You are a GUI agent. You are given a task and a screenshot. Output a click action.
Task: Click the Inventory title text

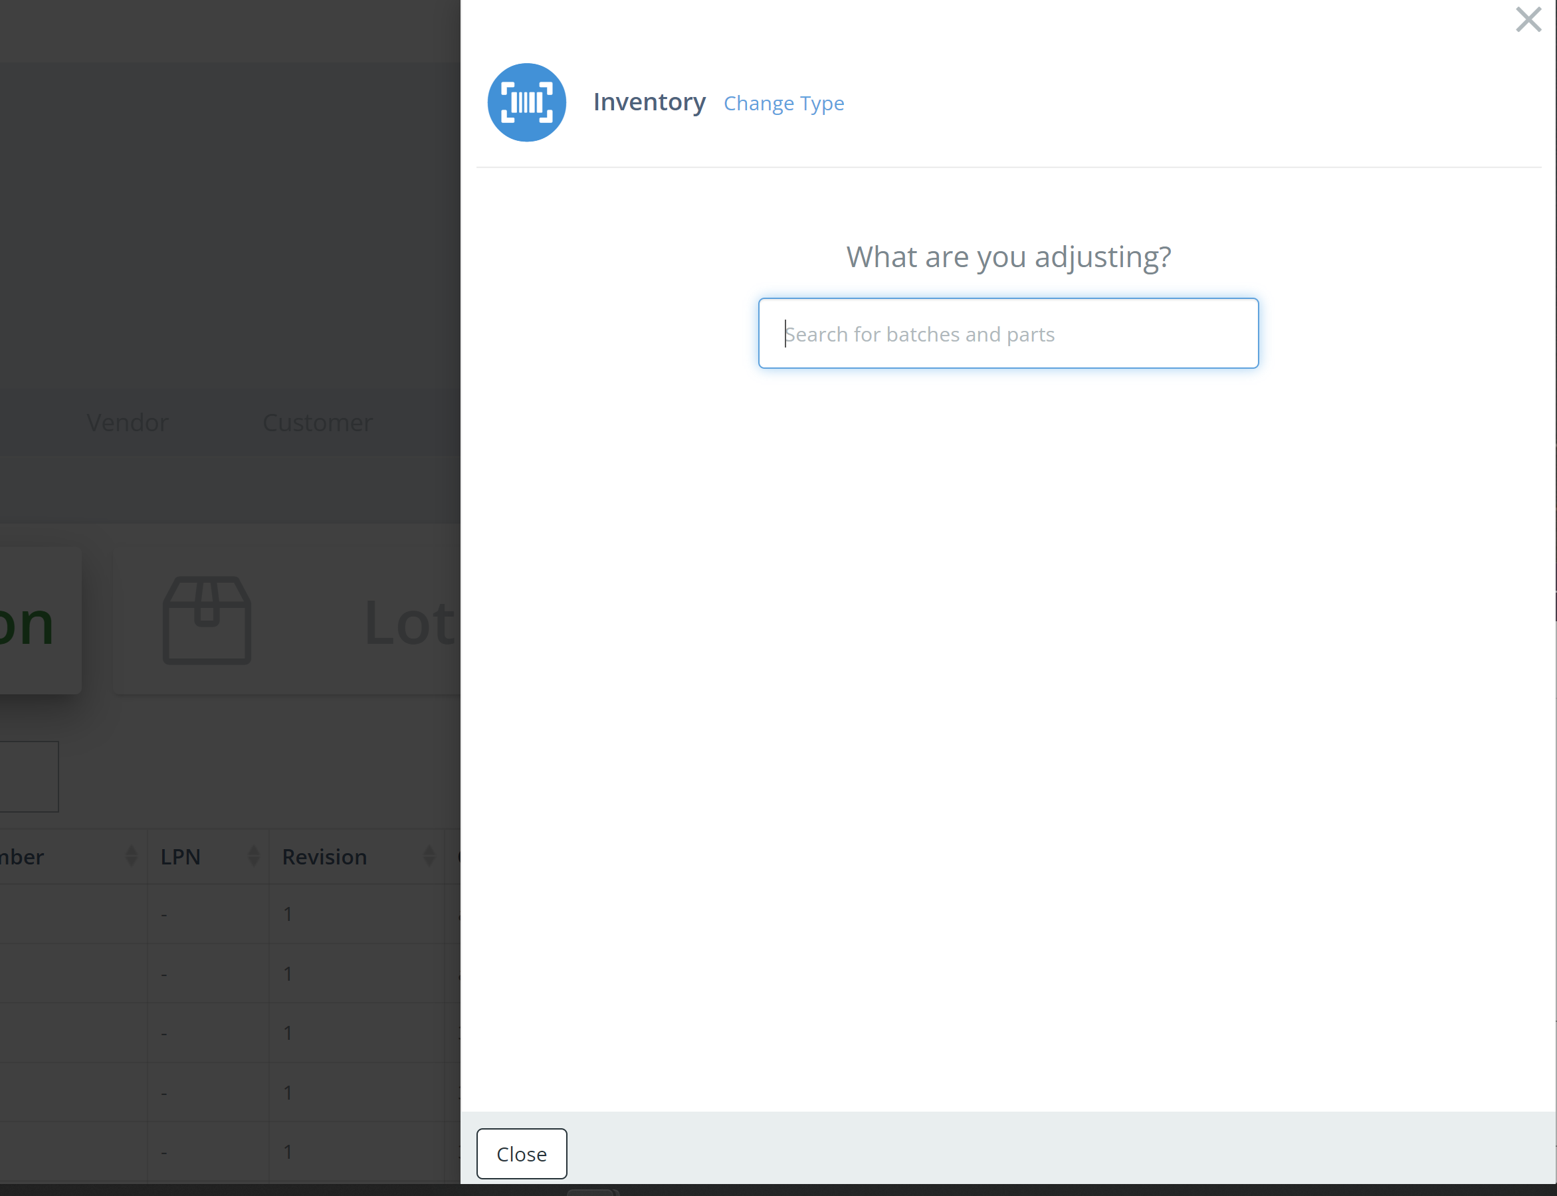click(x=649, y=102)
